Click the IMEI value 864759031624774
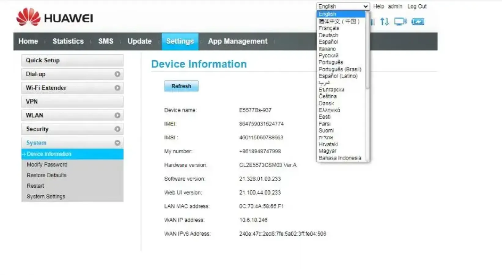This screenshot has height=275, width=502. tap(261, 124)
